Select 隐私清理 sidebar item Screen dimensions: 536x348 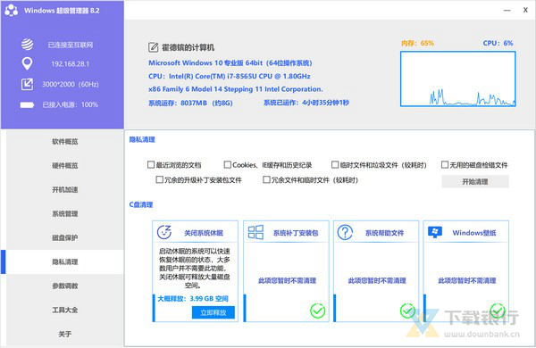(65, 262)
